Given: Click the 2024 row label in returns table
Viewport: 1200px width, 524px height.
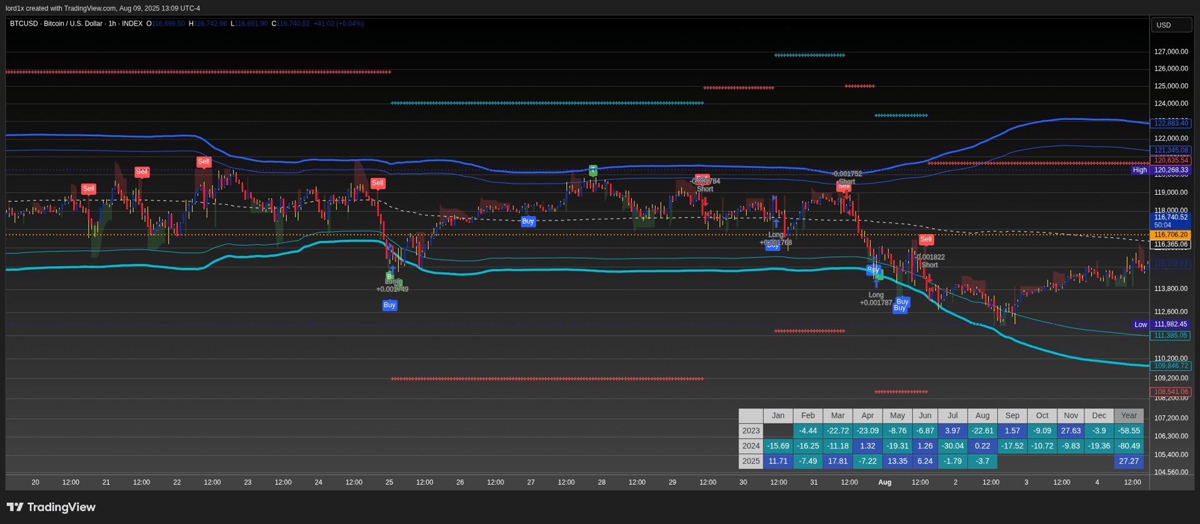Looking at the screenshot, I should tap(751, 447).
